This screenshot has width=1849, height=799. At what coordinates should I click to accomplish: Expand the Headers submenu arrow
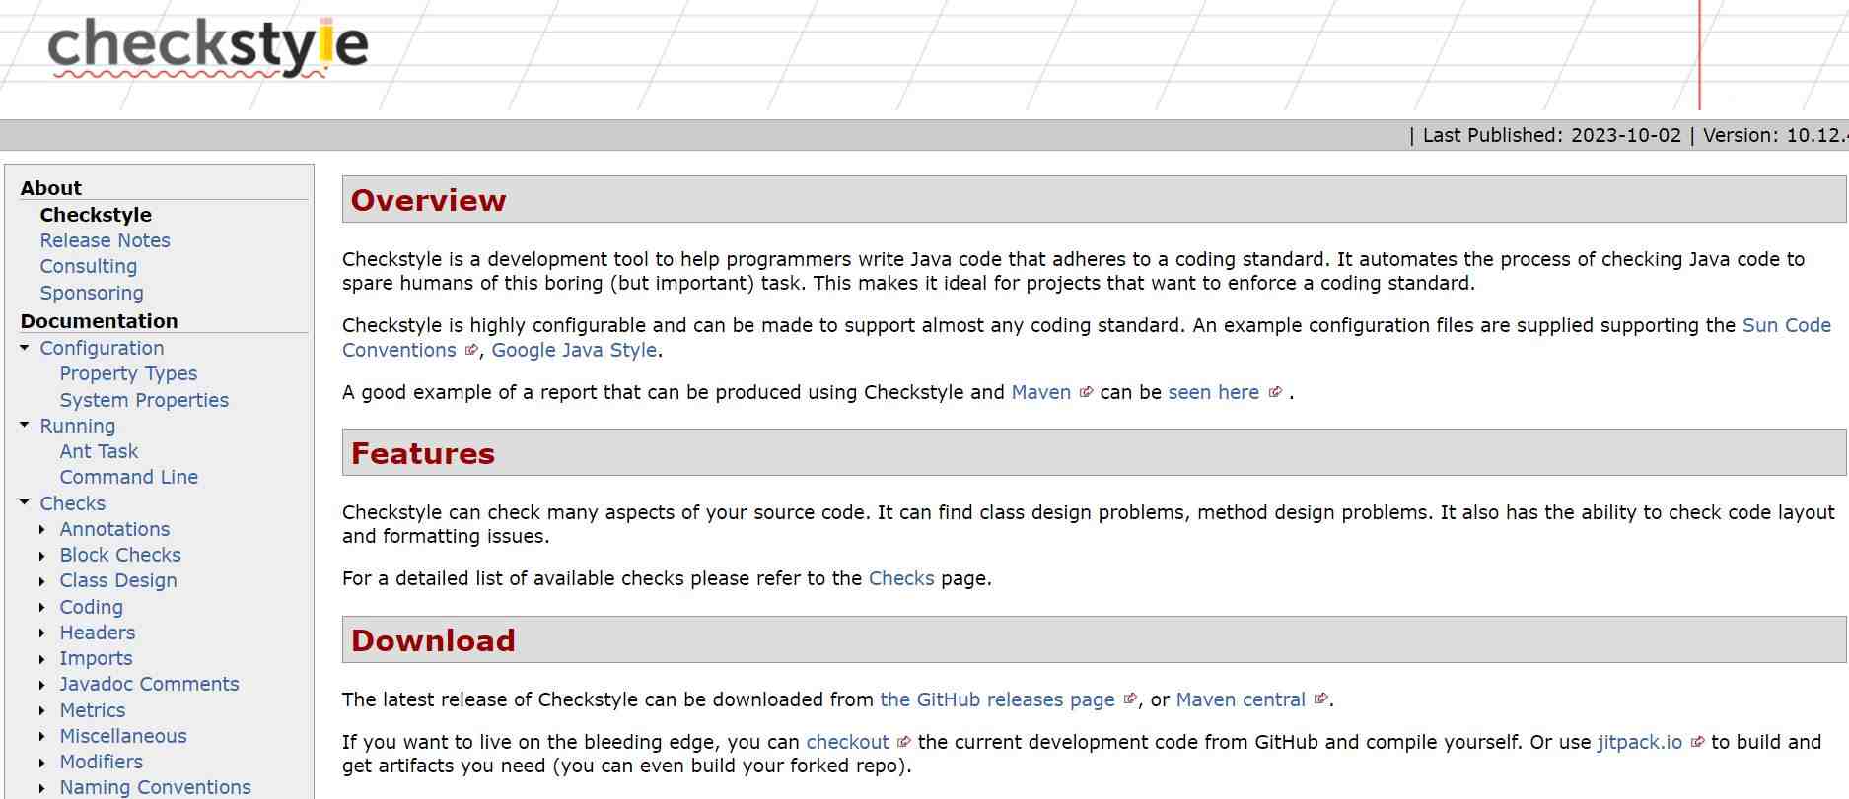click(x=42, y=633)
